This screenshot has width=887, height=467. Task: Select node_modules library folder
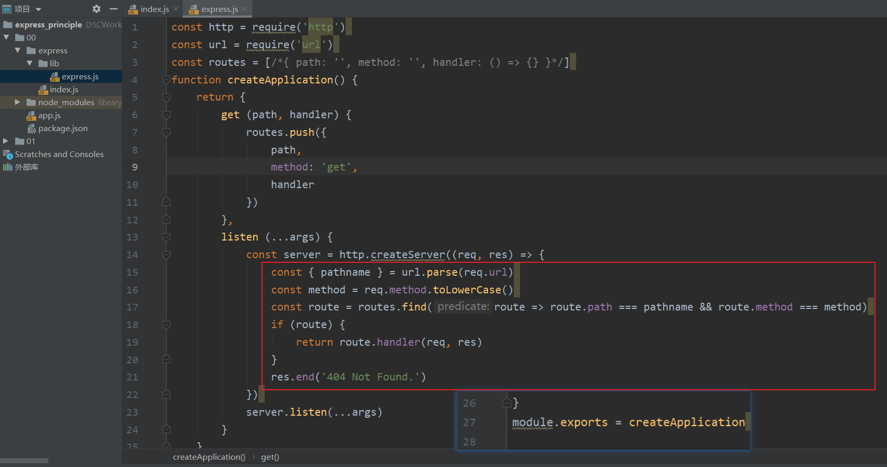[x=66, y=102]
